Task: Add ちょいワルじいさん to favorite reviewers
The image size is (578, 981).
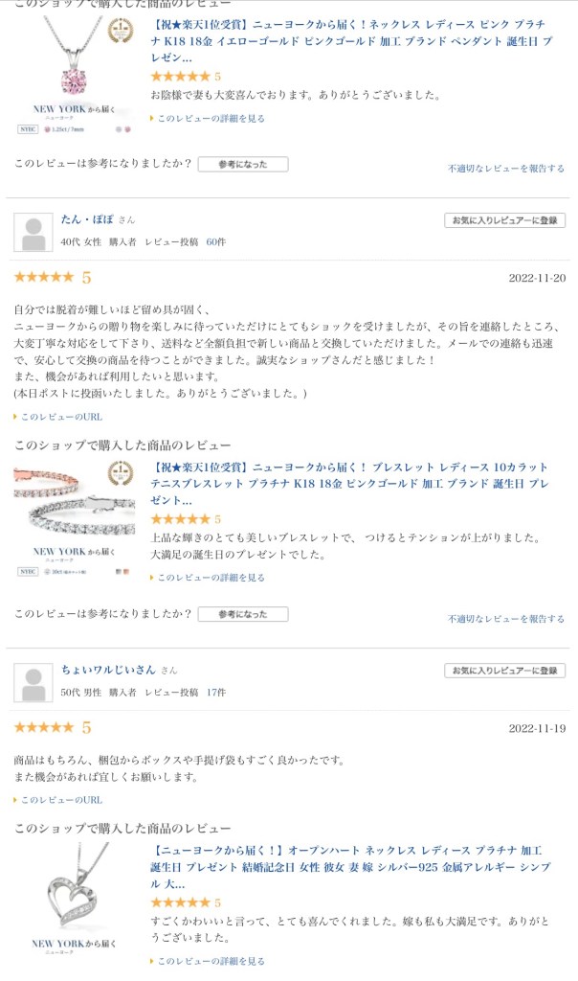Action: (504, 671)
